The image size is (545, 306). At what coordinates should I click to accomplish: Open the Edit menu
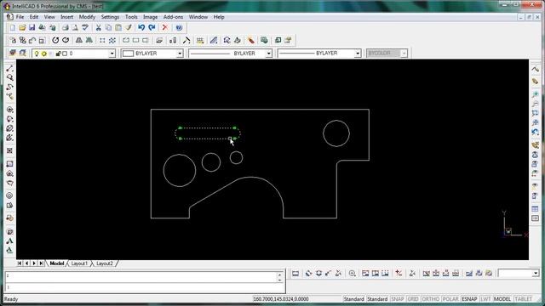click(34, 17)
